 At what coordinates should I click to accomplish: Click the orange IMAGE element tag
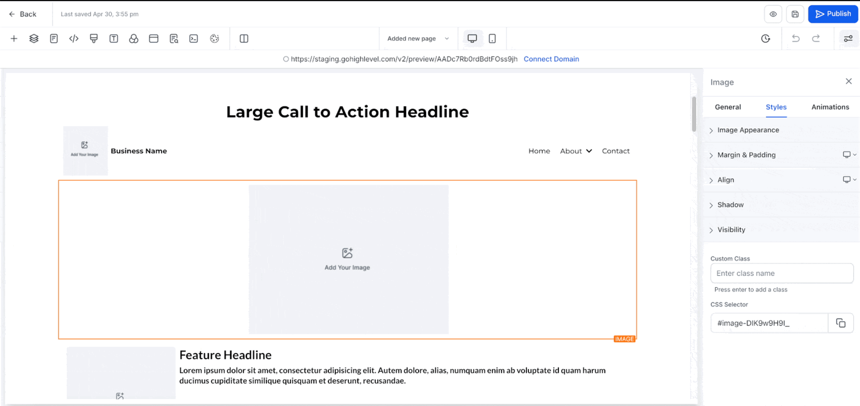624,339
